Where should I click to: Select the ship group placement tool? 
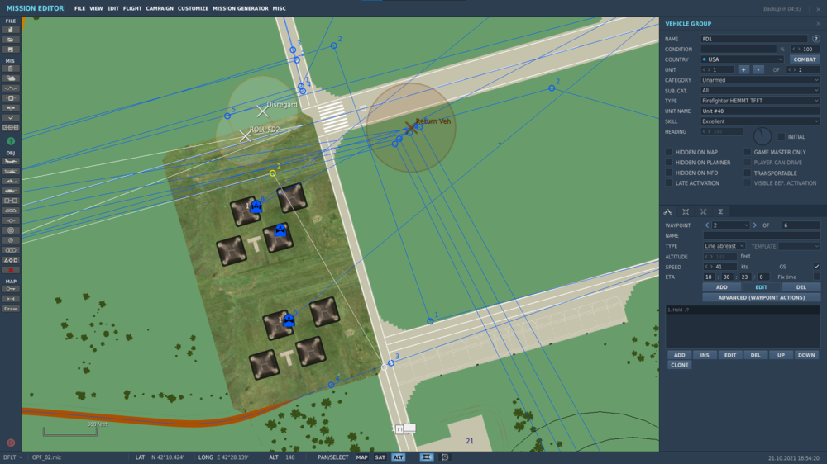tap(11, 181)
